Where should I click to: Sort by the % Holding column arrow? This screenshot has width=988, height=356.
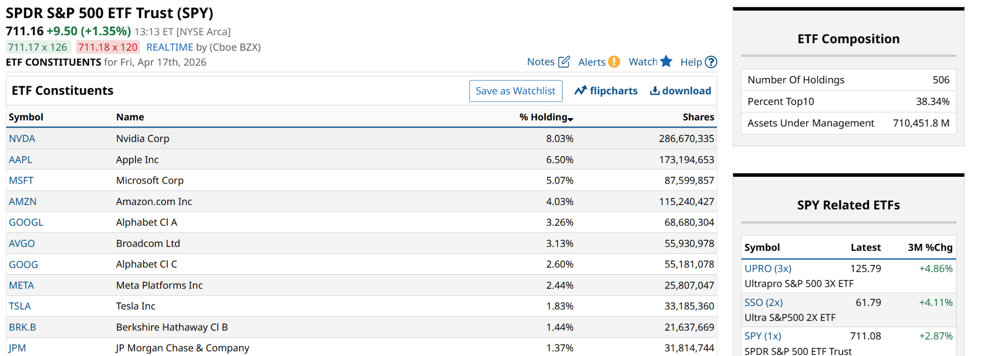click(x=571, y=119)
